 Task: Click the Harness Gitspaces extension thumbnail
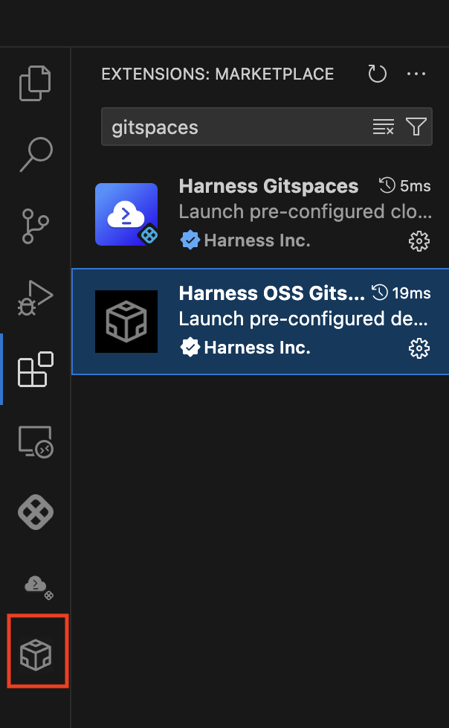coord(126,214)
